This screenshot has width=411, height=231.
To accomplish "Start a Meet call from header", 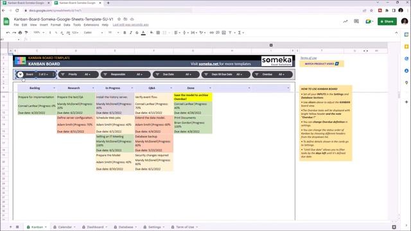I will (x=369, y=21).
